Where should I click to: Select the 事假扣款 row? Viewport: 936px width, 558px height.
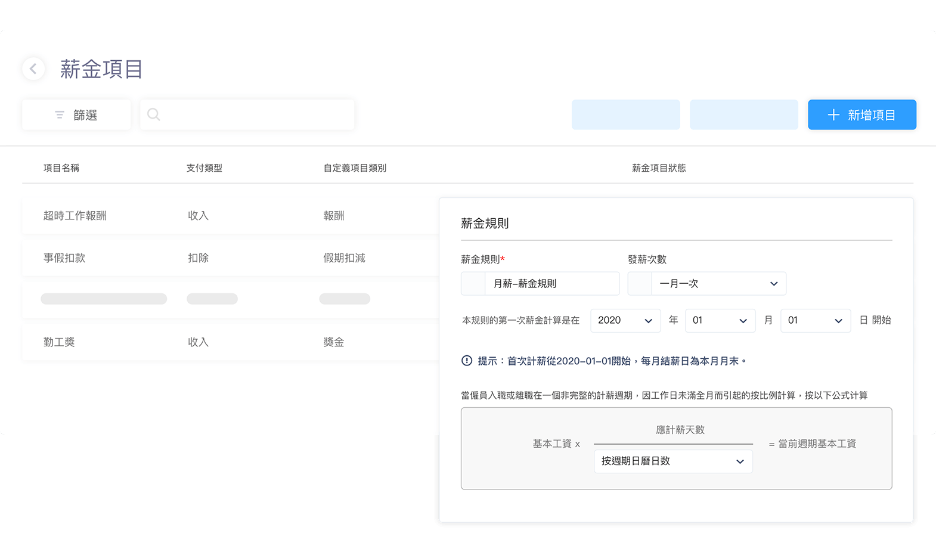(231, 258)
